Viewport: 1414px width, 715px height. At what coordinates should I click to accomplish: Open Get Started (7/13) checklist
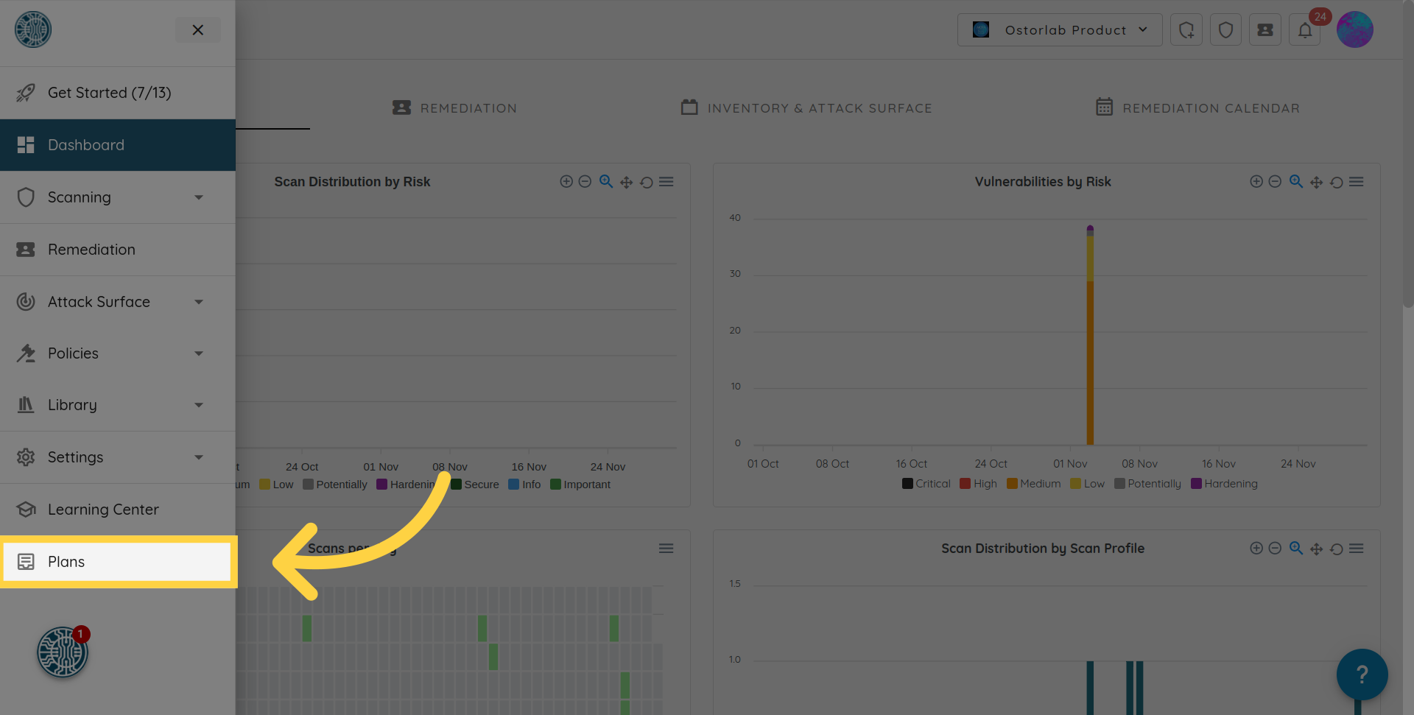tap(109, 93)
